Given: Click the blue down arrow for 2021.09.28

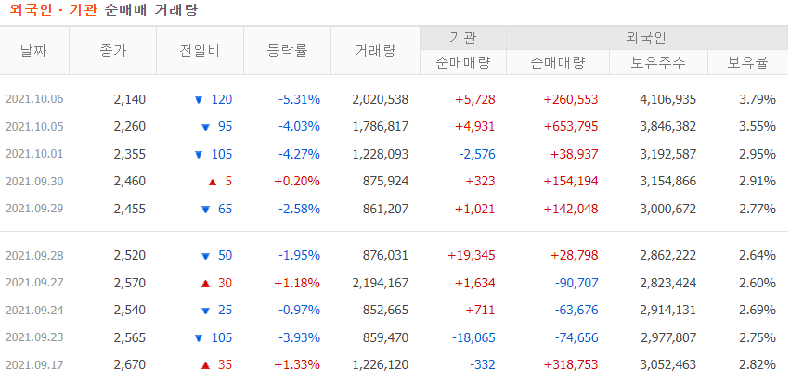Looking at the screenshot, I should click(205, 255).
